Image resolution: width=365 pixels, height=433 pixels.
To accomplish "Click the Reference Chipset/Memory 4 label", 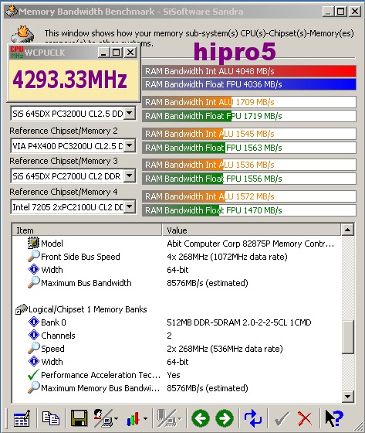I will (64, 192).
